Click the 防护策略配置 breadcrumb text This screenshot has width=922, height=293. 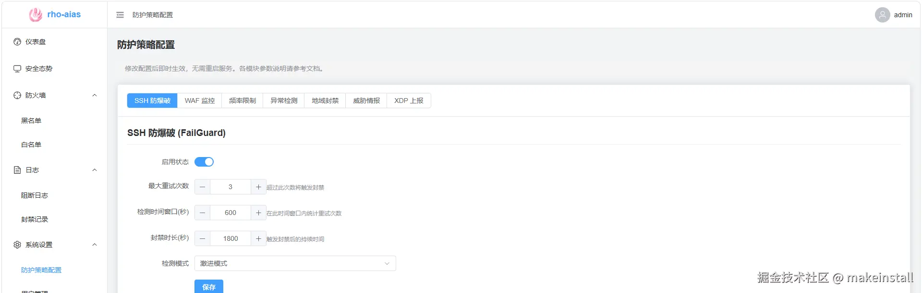(x=153, y=15)
